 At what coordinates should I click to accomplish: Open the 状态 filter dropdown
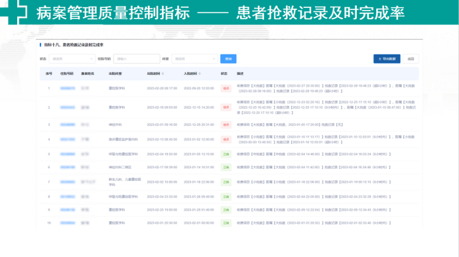click(x=72, y=59)
